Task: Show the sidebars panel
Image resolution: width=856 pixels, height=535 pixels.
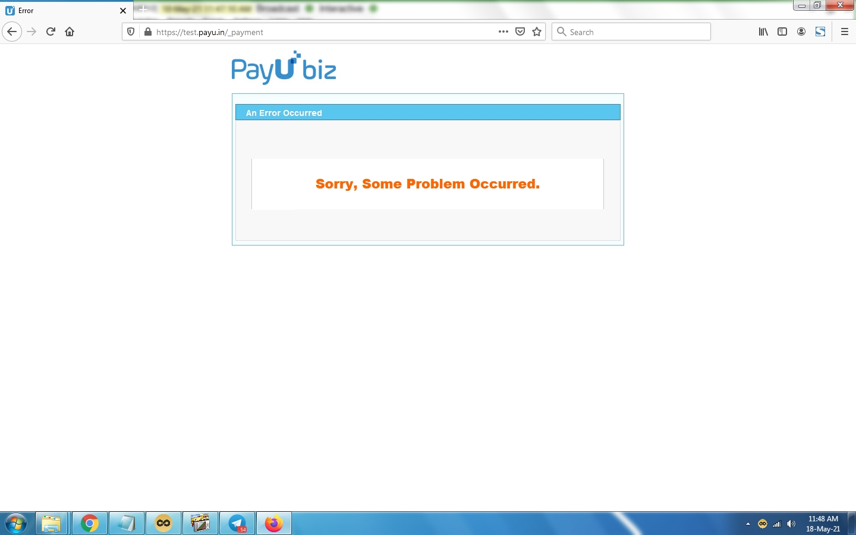Action: click(x=782, y=32)
